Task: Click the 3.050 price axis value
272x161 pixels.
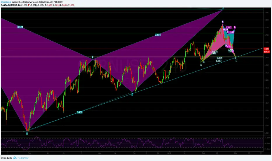Action: (266, 133)
